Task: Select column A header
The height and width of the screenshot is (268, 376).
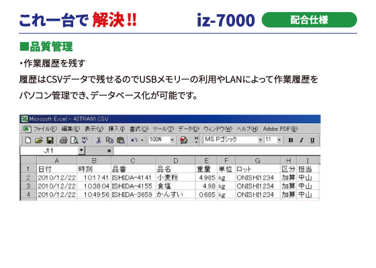Action: pyautogui.click(x=57, y=160)
